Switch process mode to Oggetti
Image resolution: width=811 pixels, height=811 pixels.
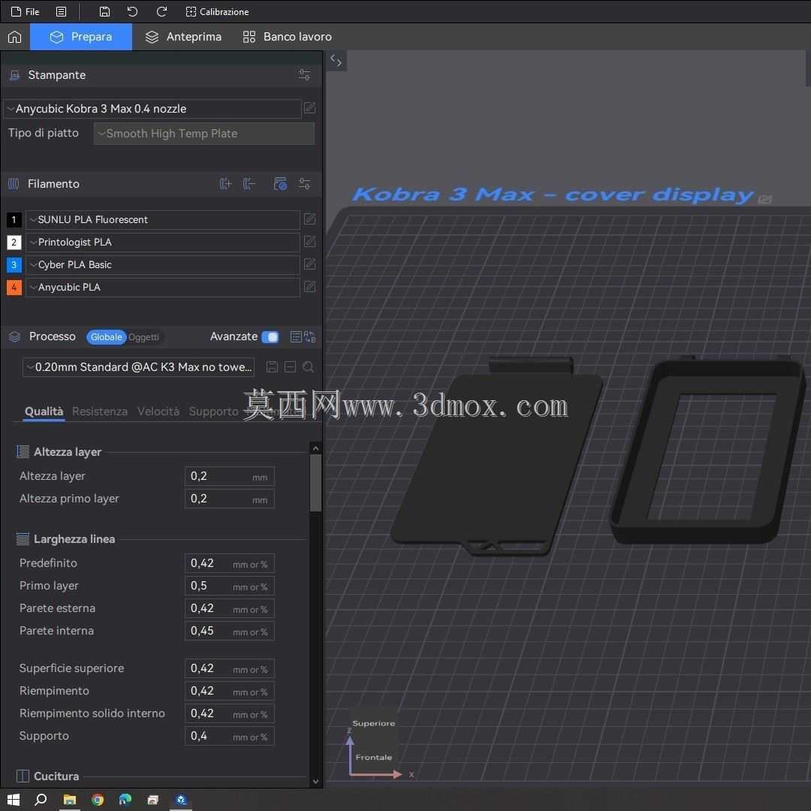pos(143,337)
